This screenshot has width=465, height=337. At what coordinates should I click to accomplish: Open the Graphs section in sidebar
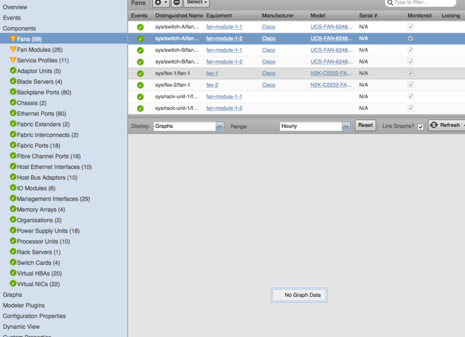[x=12, y=295]
